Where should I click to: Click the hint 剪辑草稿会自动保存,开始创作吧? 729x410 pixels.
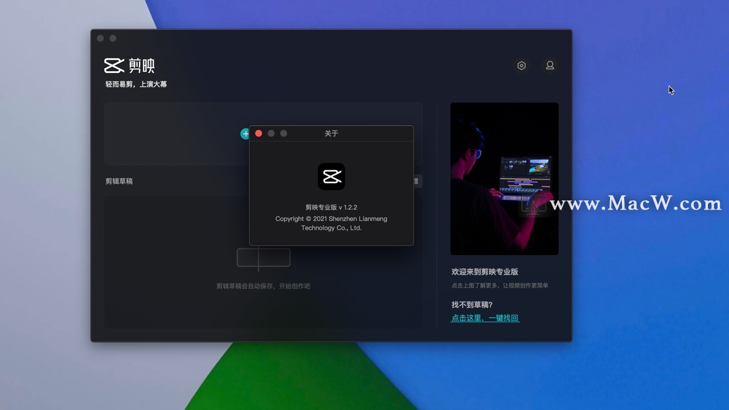[x=263, y=286]
